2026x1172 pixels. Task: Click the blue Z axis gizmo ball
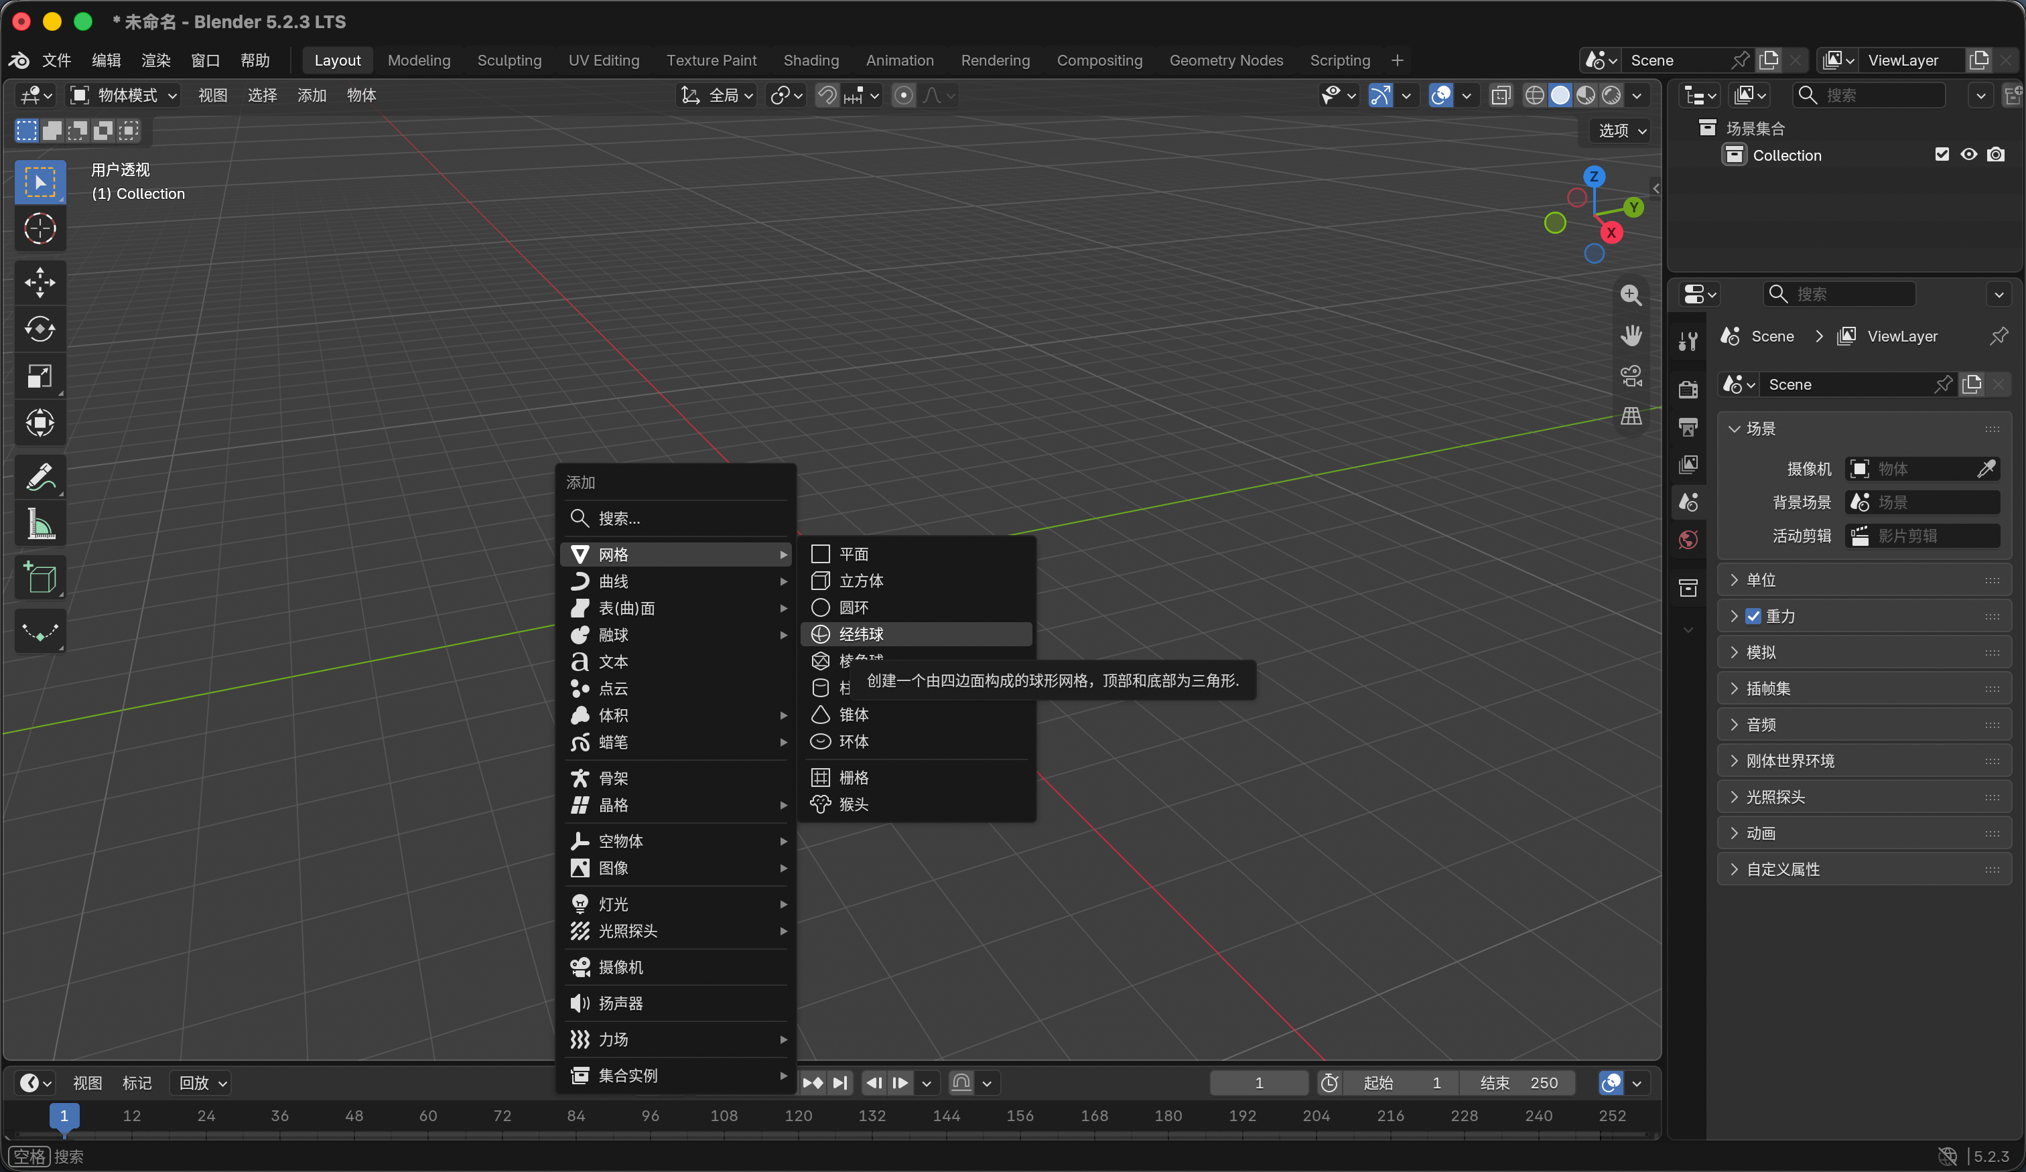tap(1593, 176)
